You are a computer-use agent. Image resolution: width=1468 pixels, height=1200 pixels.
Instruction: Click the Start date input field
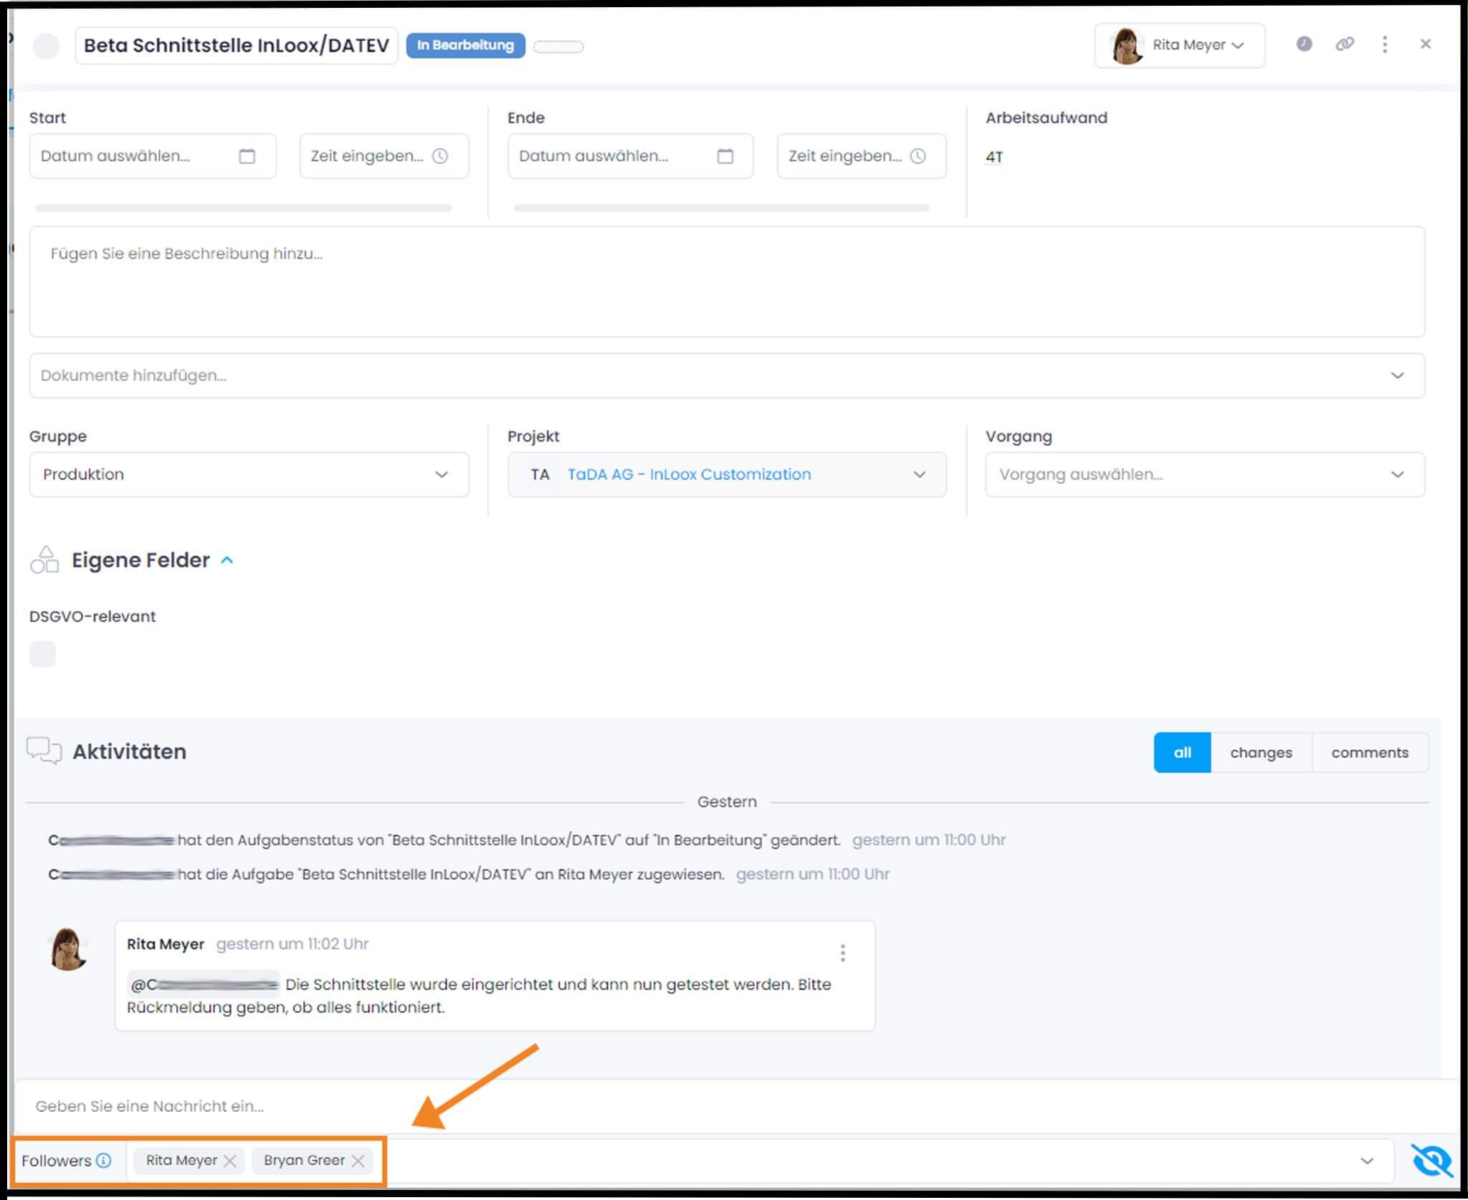pyautogui.click(x=153, y=156)
